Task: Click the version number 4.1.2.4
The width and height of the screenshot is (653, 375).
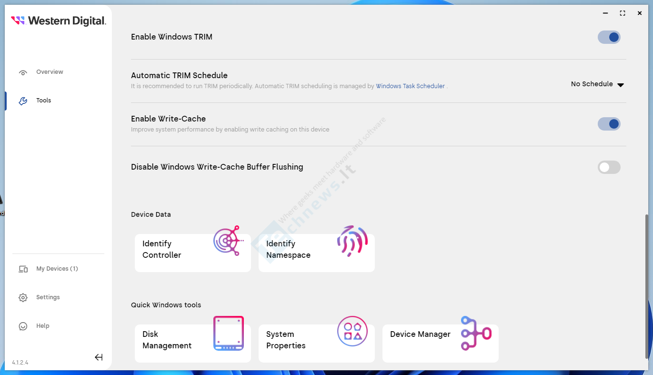Action: pyautogui.click(x=20, y=363)
